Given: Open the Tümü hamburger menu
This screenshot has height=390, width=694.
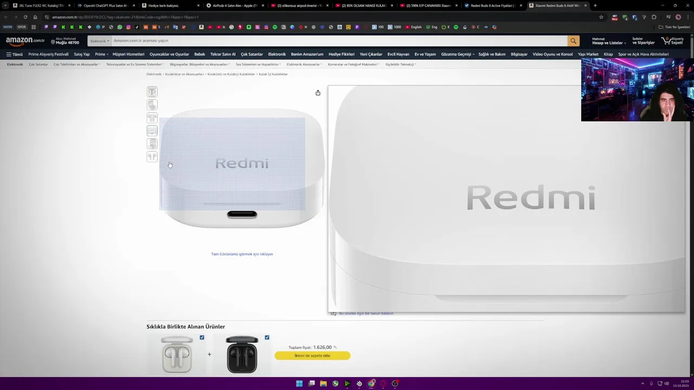Looking at the screenshot, I should tap(15, 54).
